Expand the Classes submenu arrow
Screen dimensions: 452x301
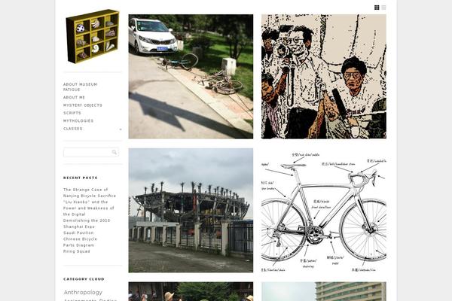tap(121, 129)
